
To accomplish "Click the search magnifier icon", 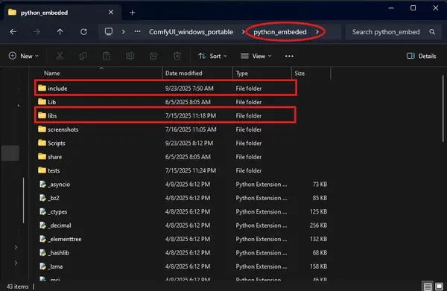I will coord(432,31).
